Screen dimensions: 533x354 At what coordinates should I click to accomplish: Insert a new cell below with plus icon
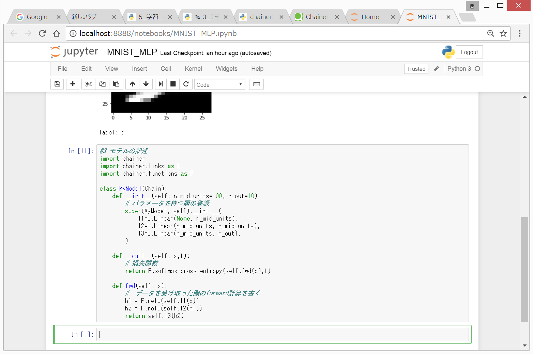coord(73,84)
